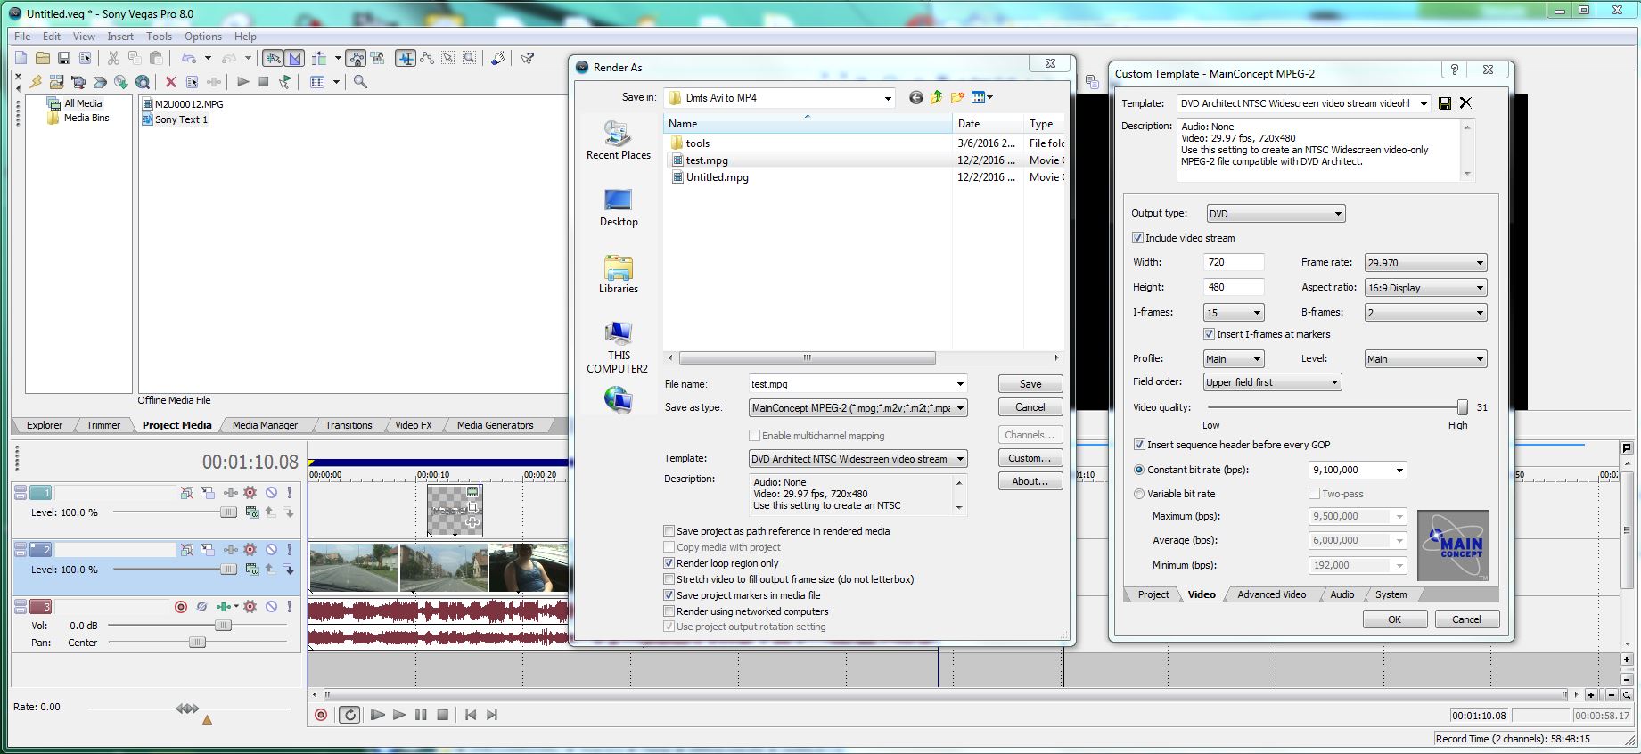Open the Insert menu

(x=120, y=37)
